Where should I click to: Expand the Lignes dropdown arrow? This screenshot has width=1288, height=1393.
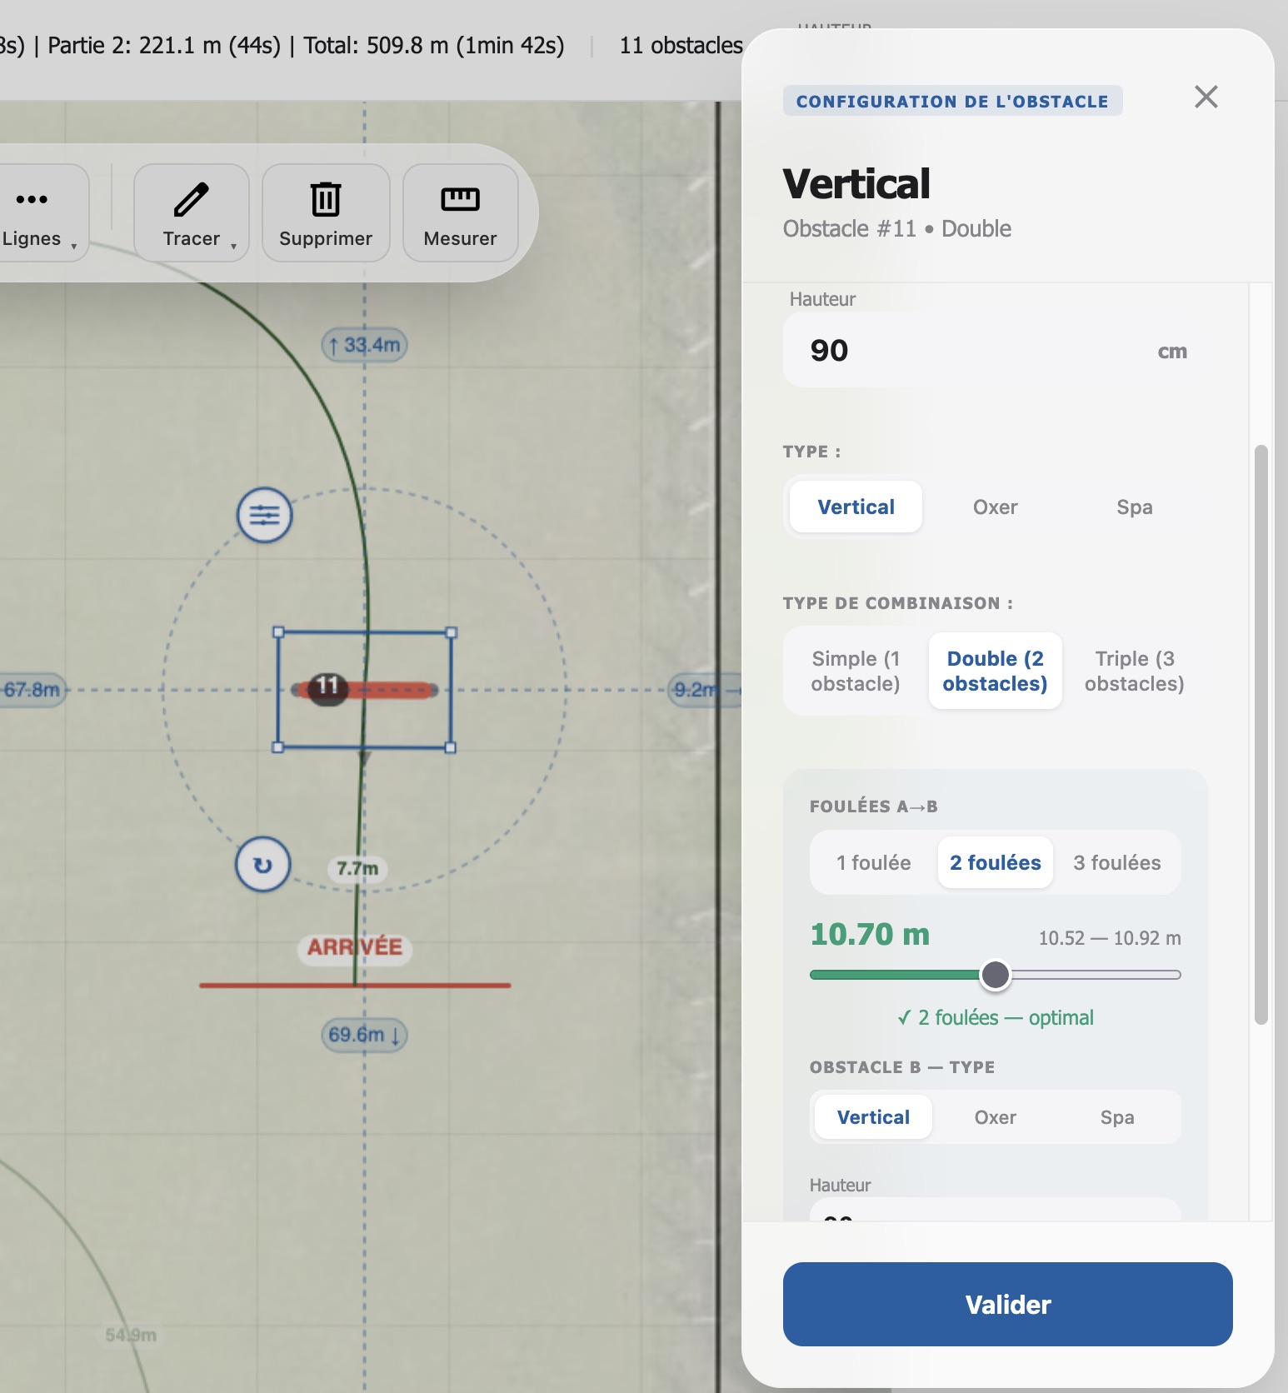click(74, 246)
